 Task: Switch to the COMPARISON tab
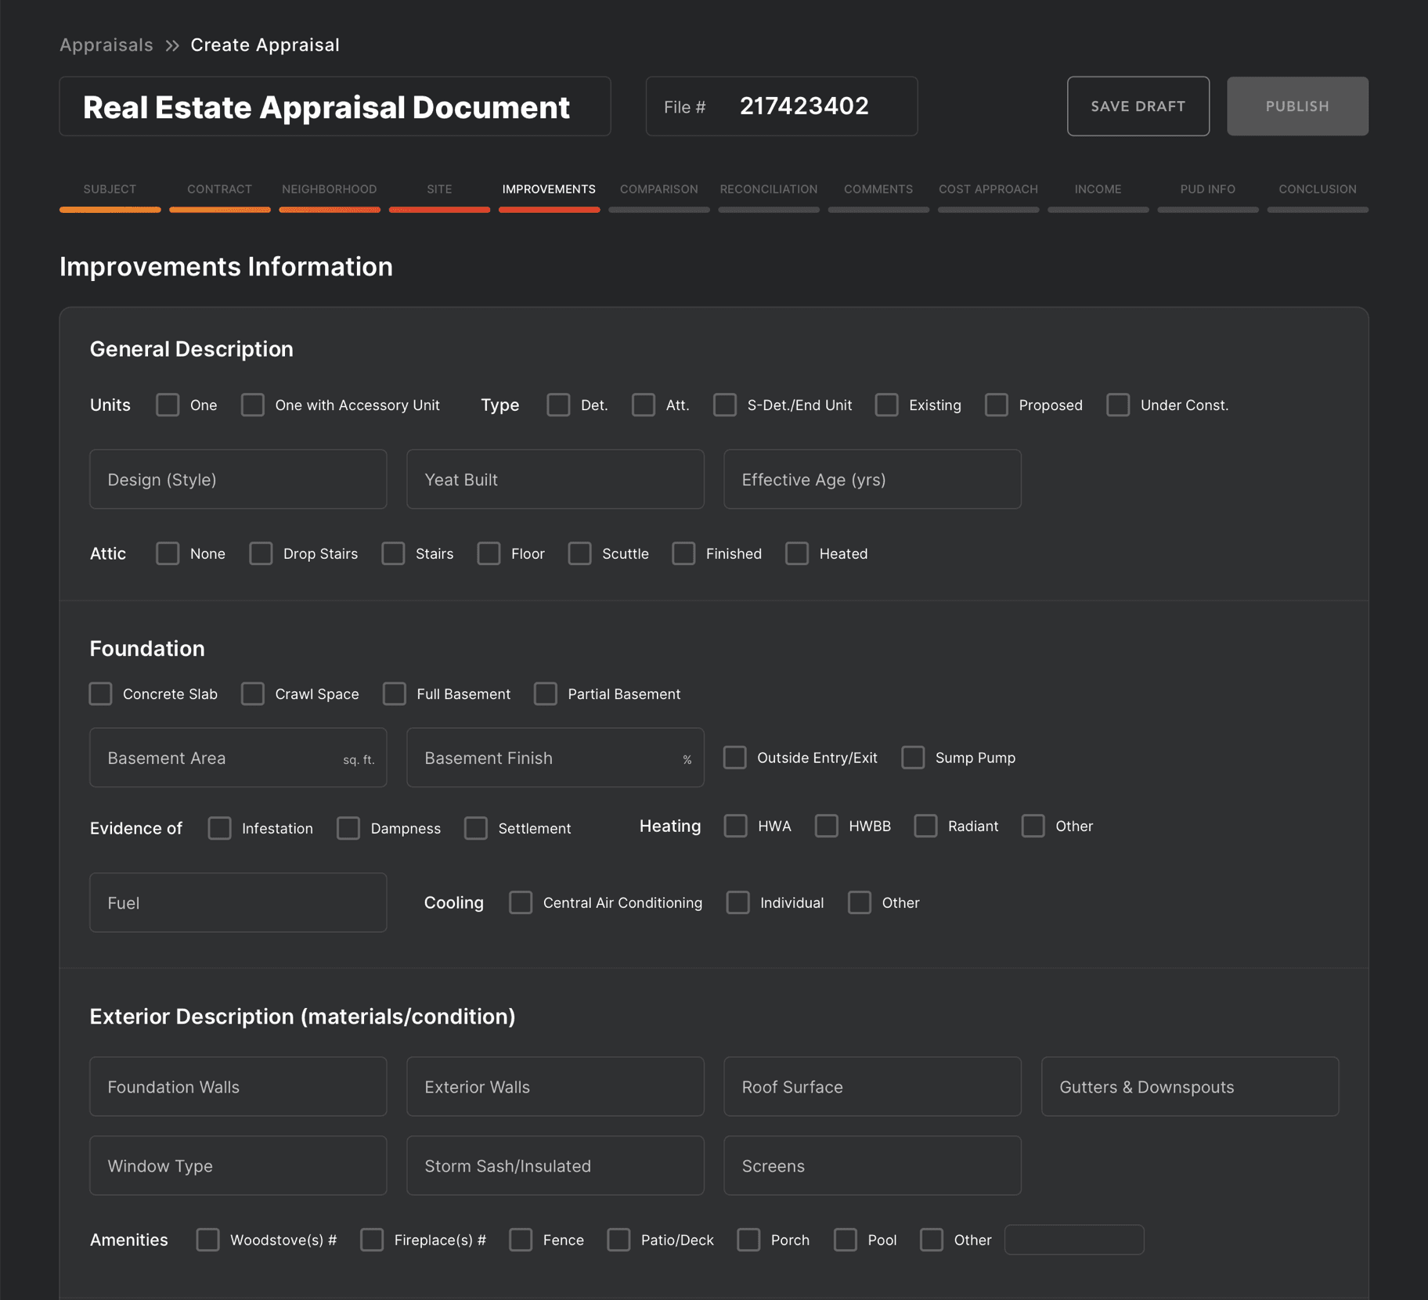tap(658, 189)
